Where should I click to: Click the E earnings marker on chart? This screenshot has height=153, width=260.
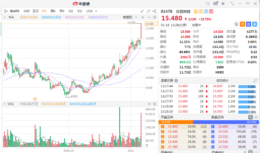click(35, 99)
